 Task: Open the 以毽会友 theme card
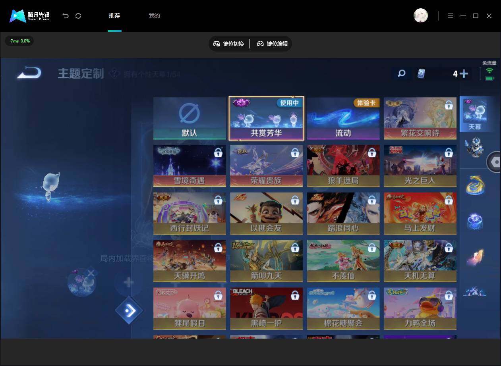pyautogui.click(x=266, y=214)
